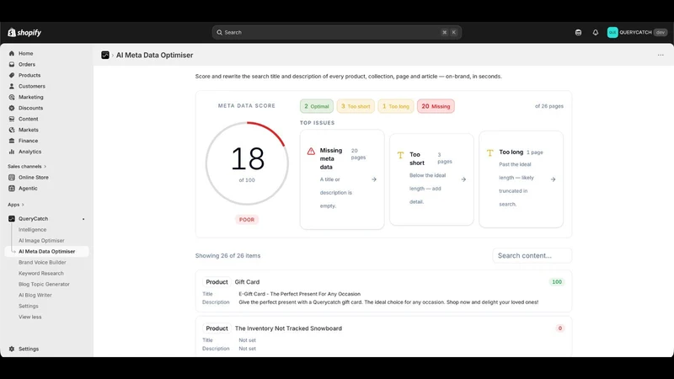Switch to AI Image Optimiser page
674x379 pixels.
tap(41, 241)
